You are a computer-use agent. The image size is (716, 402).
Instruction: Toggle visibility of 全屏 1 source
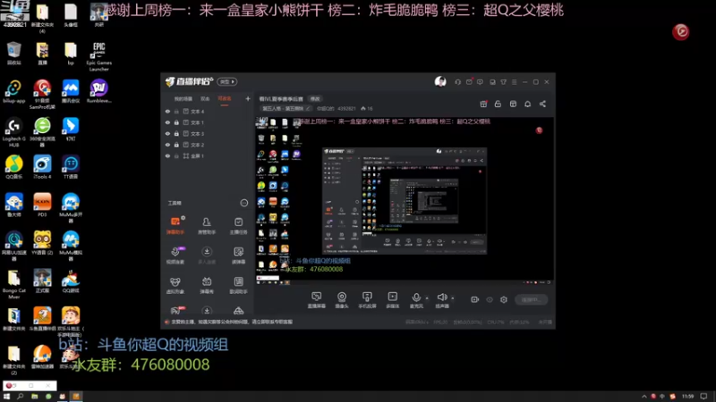(x=167, y=155)
